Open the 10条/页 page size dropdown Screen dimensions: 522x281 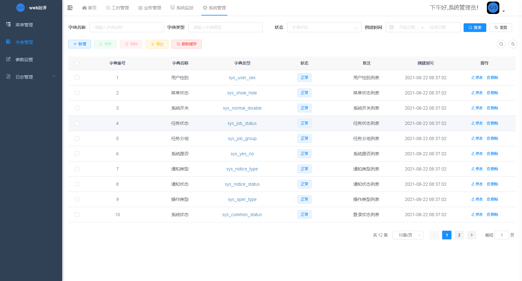pos(408,235)
